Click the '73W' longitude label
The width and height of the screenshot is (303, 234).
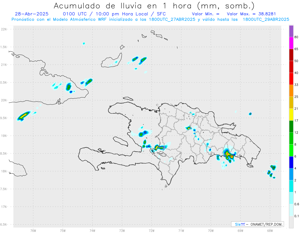pyautogui.click(x=122, y=230)
